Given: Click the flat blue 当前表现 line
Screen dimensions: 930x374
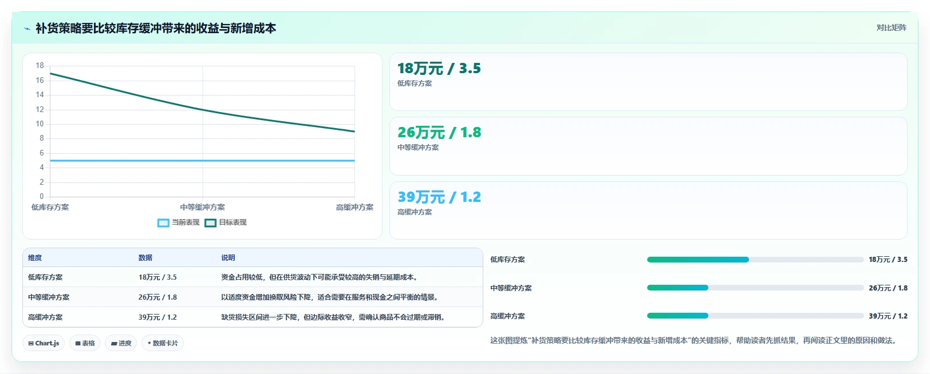Looking at the screenshot, I should click(x=203, y=161).
